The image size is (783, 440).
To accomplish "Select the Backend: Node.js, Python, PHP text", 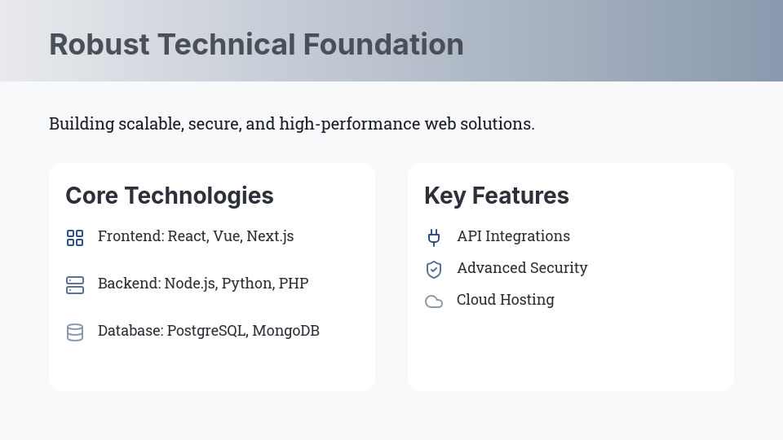I will 203,284.
